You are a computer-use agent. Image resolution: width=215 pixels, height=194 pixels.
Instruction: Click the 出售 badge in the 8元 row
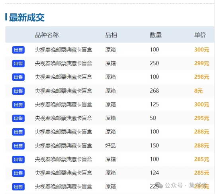(18, 91)
